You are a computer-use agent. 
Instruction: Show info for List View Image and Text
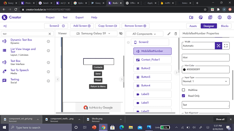48,51
